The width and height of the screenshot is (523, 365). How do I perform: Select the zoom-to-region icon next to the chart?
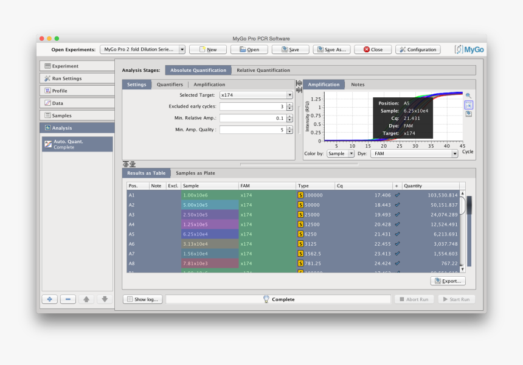pos(468,105)
